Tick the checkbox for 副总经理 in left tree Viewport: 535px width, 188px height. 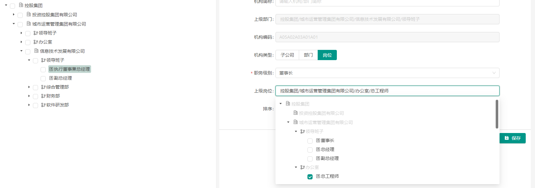click(x=43, y=79)
